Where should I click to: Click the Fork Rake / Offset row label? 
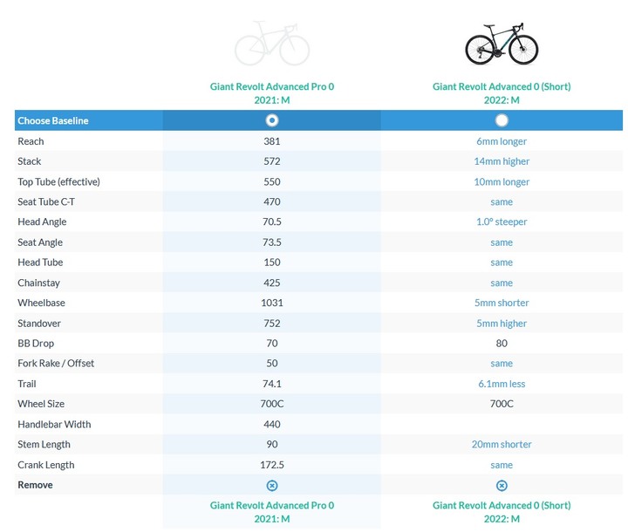pos(56,364)
